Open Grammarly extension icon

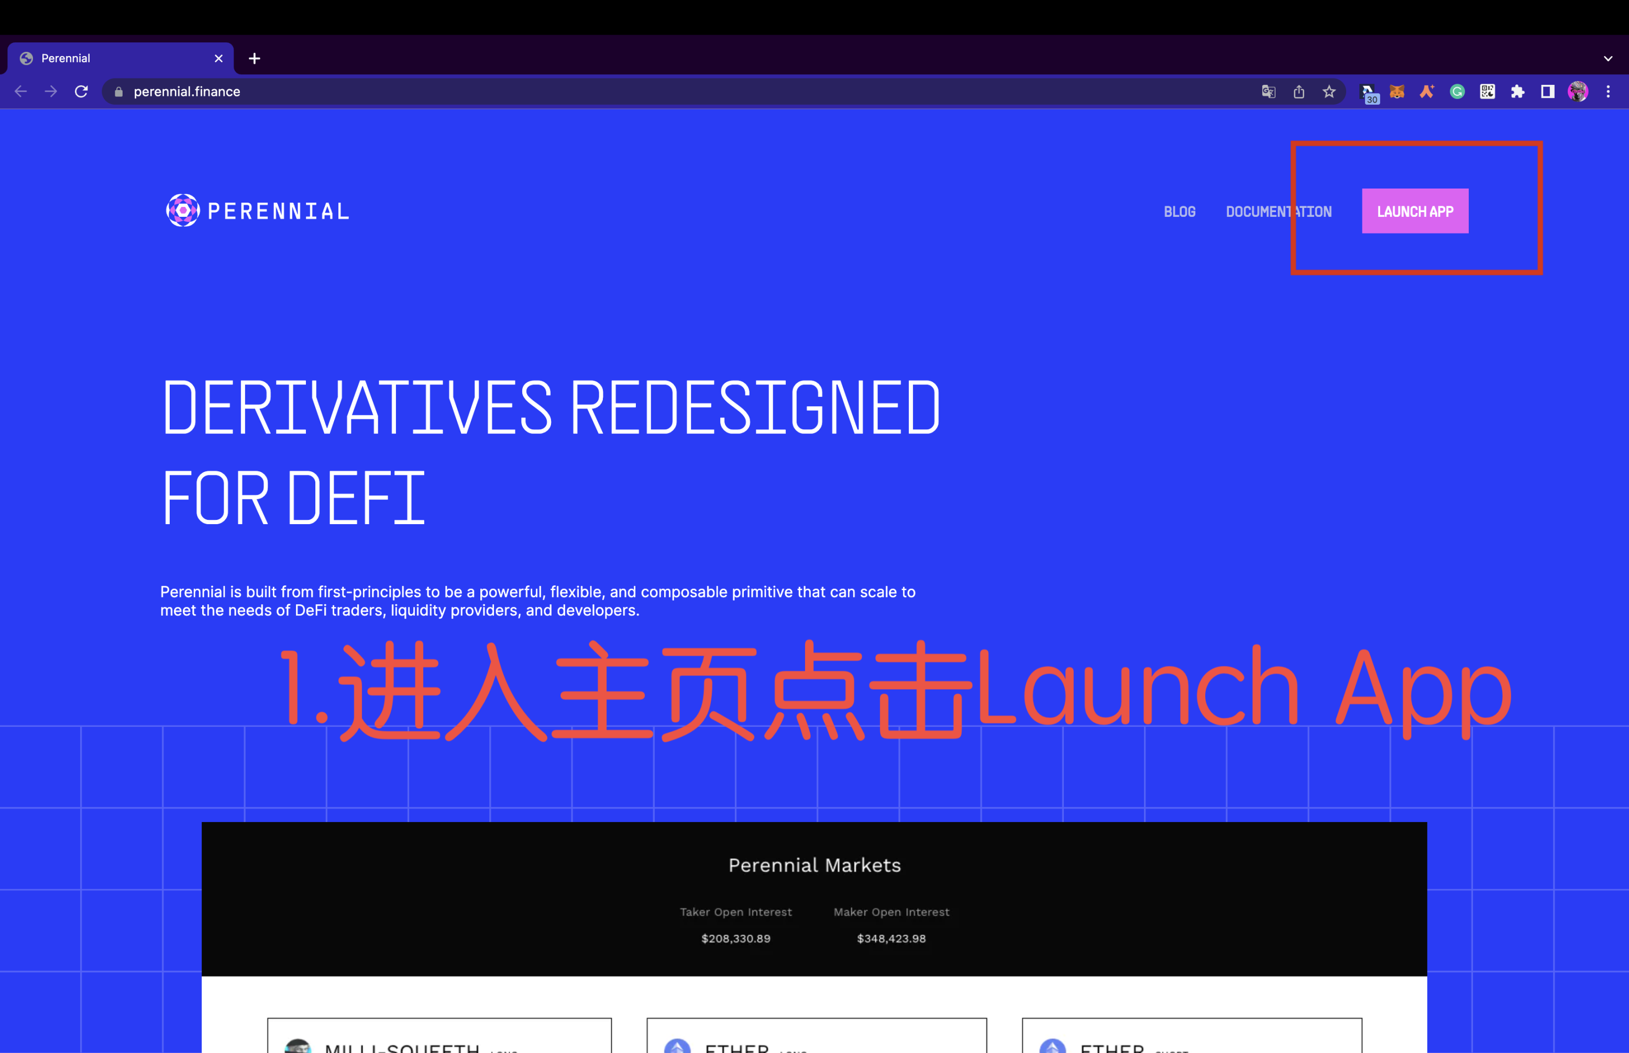coord(1457,92)
